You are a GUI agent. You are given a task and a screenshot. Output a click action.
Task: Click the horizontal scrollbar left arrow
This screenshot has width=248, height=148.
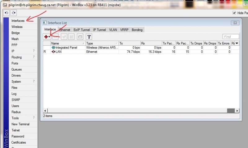[45, 111]
